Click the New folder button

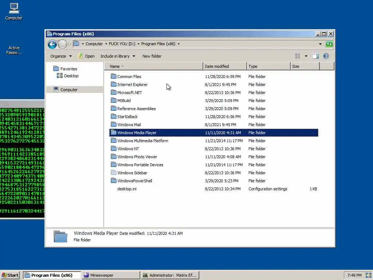point(152,56)
